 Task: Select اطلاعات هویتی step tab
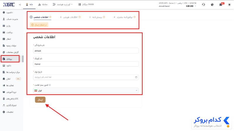pos(70,17)
